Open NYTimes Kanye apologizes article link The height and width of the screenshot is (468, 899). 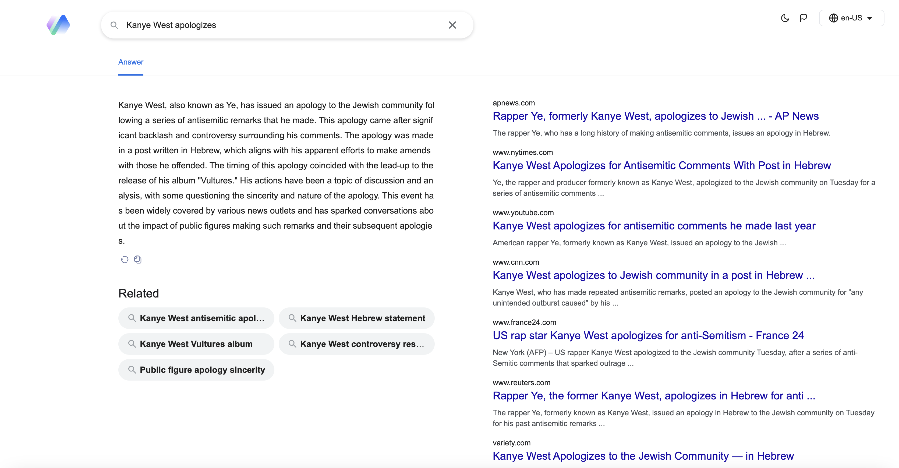661,165
